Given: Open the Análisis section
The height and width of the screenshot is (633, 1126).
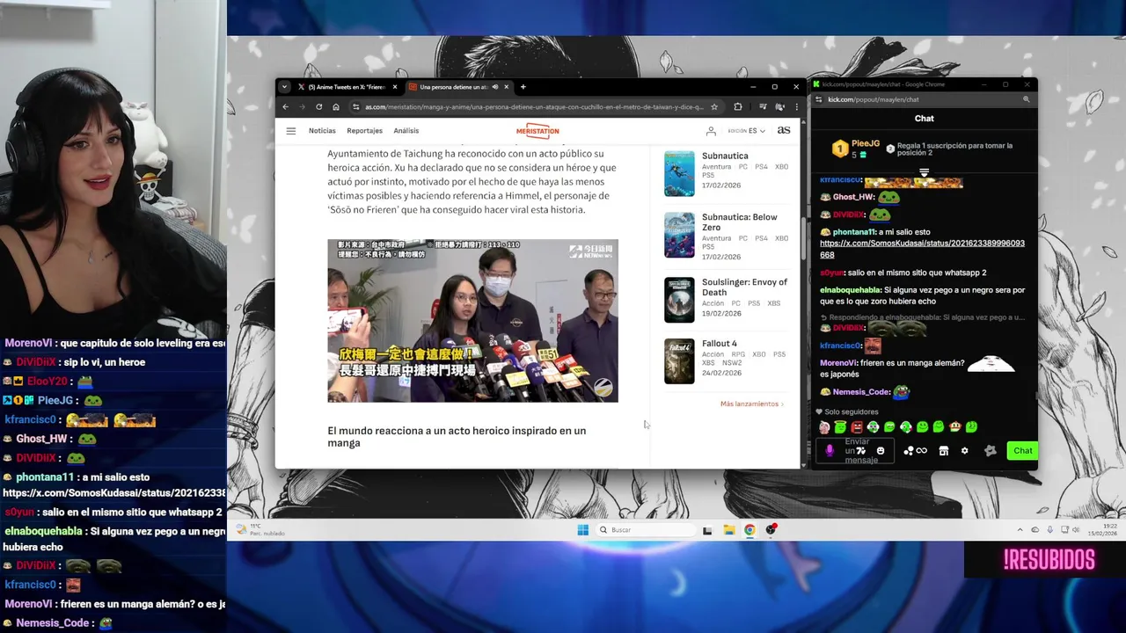Looking at the screenshot, I should pos(406,131).
